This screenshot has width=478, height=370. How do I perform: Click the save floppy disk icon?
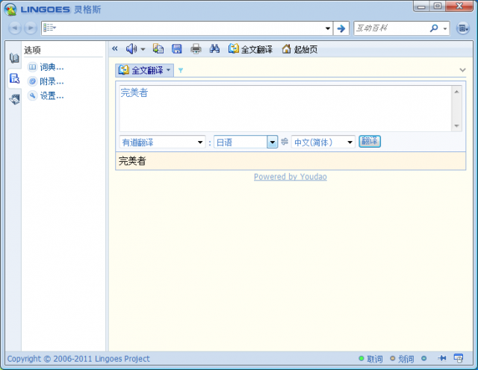(177, 48)
